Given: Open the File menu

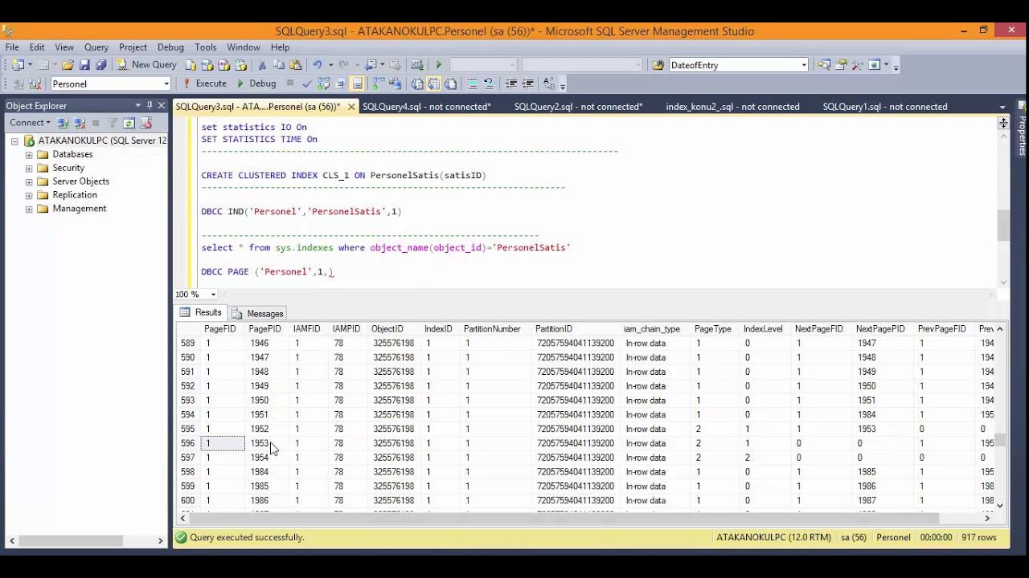Looking at the screenshot, I should [12, 47].
